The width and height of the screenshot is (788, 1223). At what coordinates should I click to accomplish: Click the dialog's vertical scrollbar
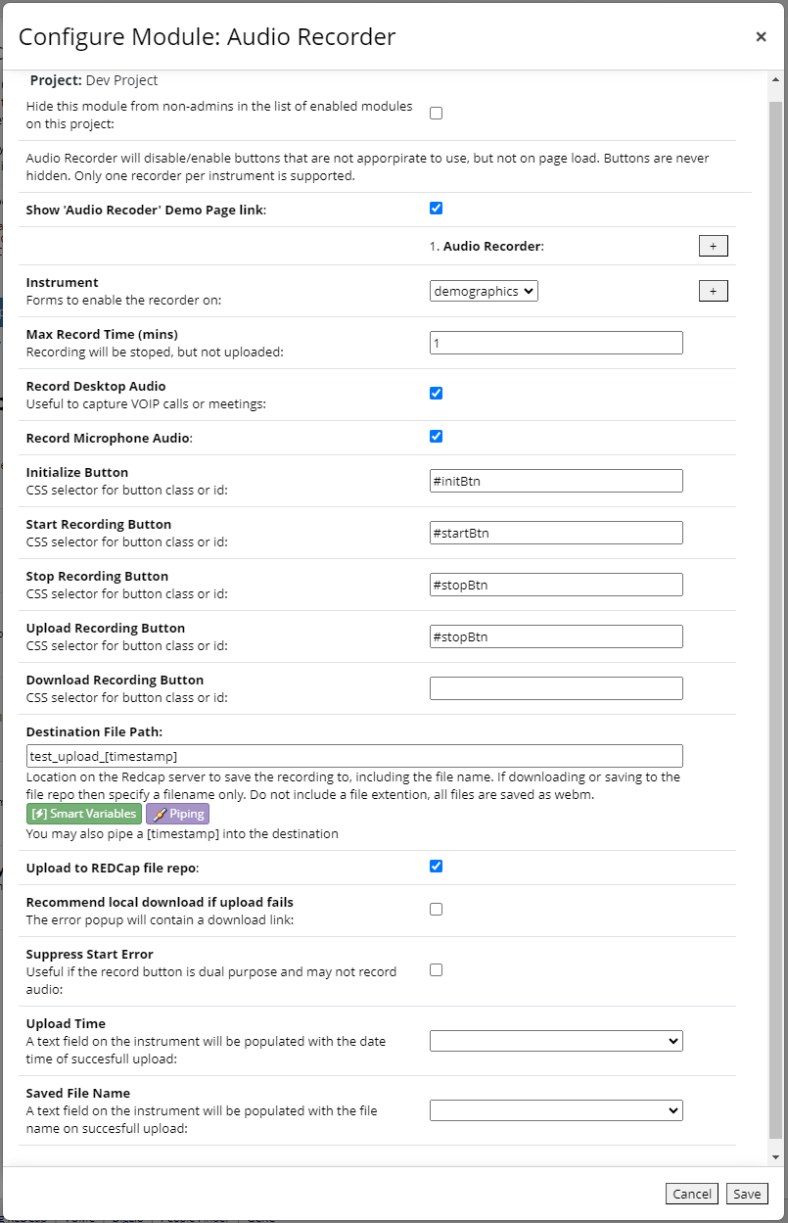pyautogui.click(x=776, y=617)
